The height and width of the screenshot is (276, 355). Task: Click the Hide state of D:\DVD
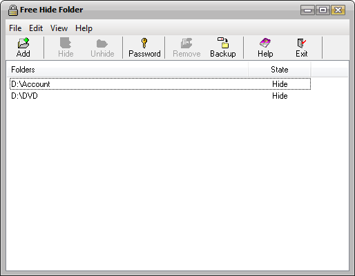coord(280,96)
